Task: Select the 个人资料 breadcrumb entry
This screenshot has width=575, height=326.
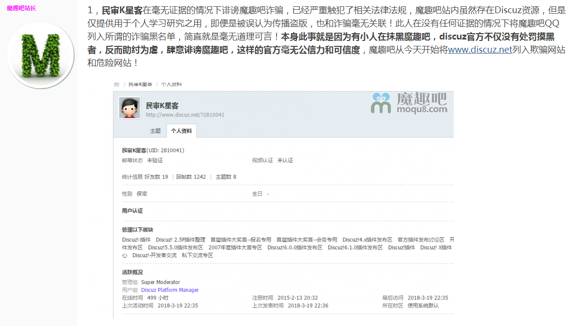Action: click(x=171, y=84)
